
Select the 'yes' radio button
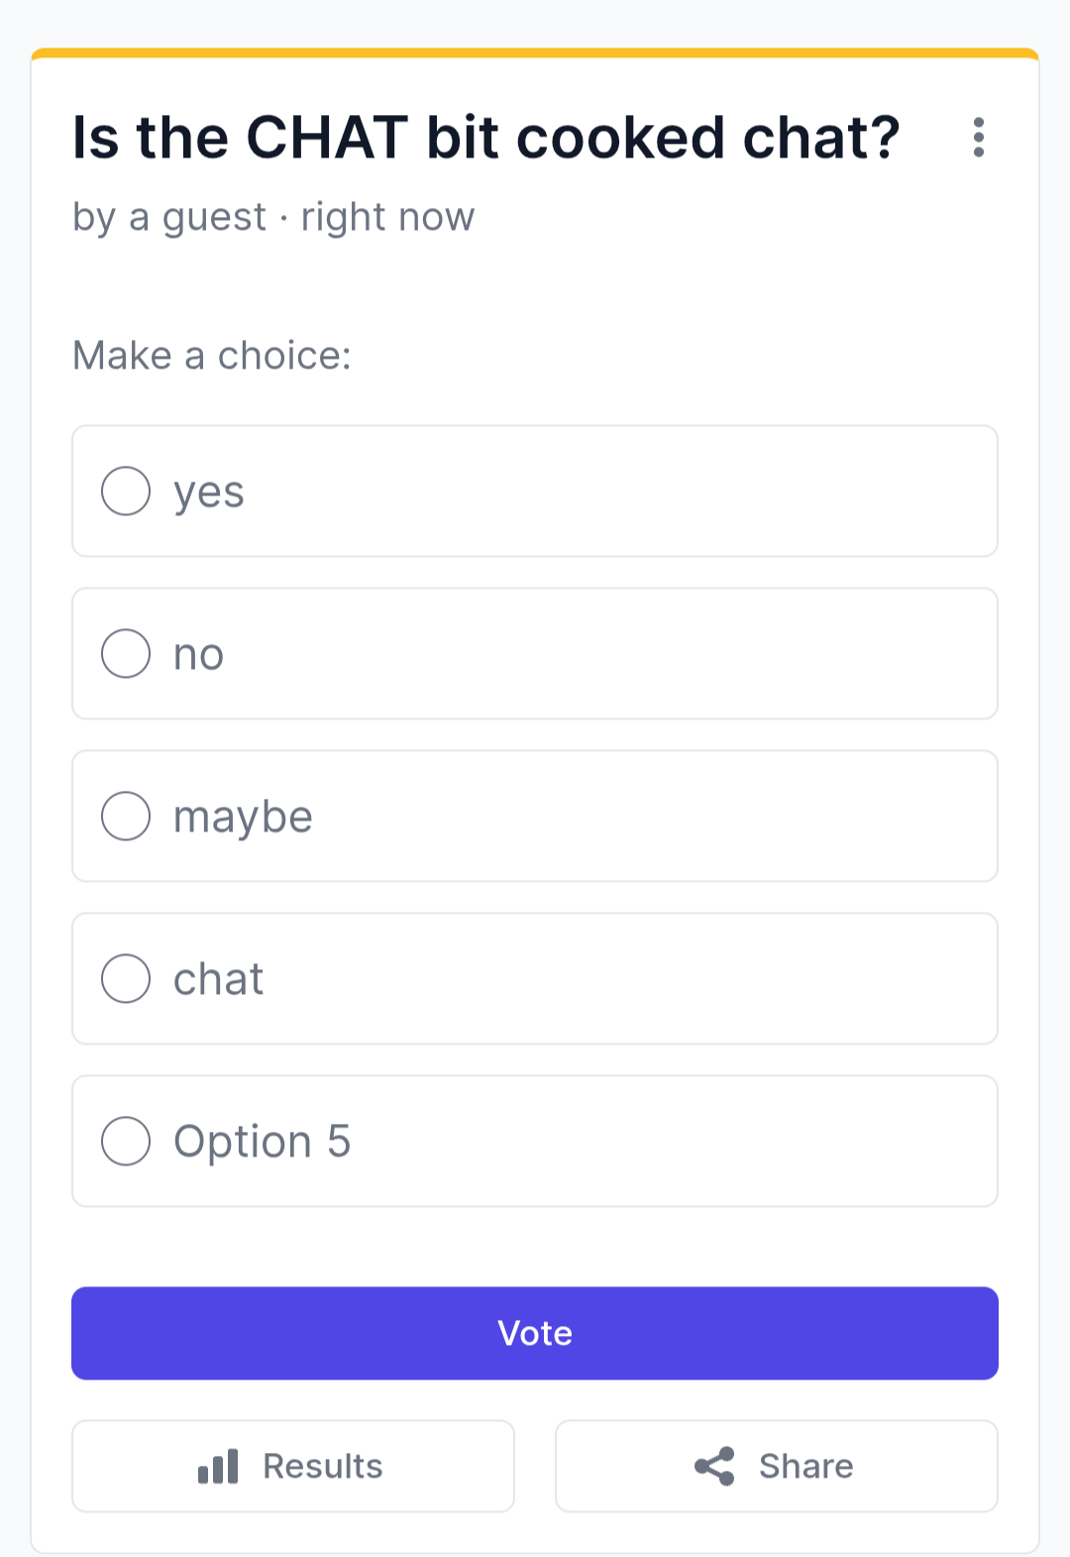coord(126,492)
